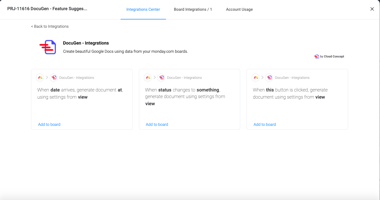
Task: Select 'When this button is clicked' recipe text
Action: tap(290, 93)
